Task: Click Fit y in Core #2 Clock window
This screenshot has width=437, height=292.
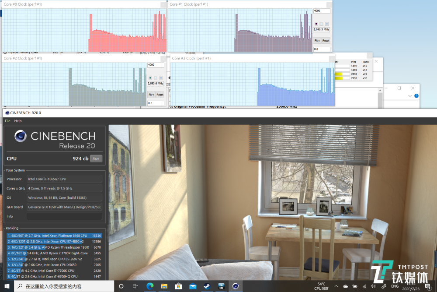Action: pyautogui.click(x=151, y=95)
